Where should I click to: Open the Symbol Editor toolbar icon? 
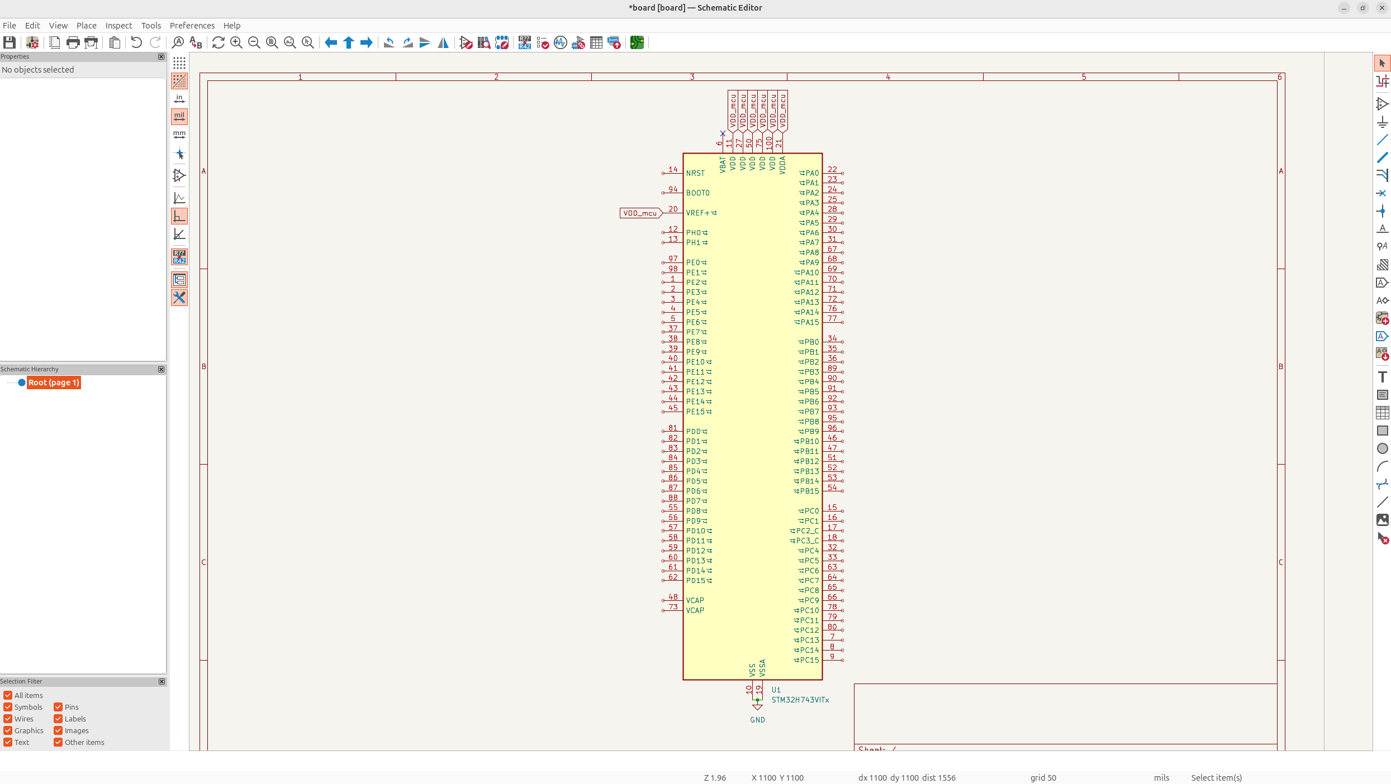[x=466, y=42]
